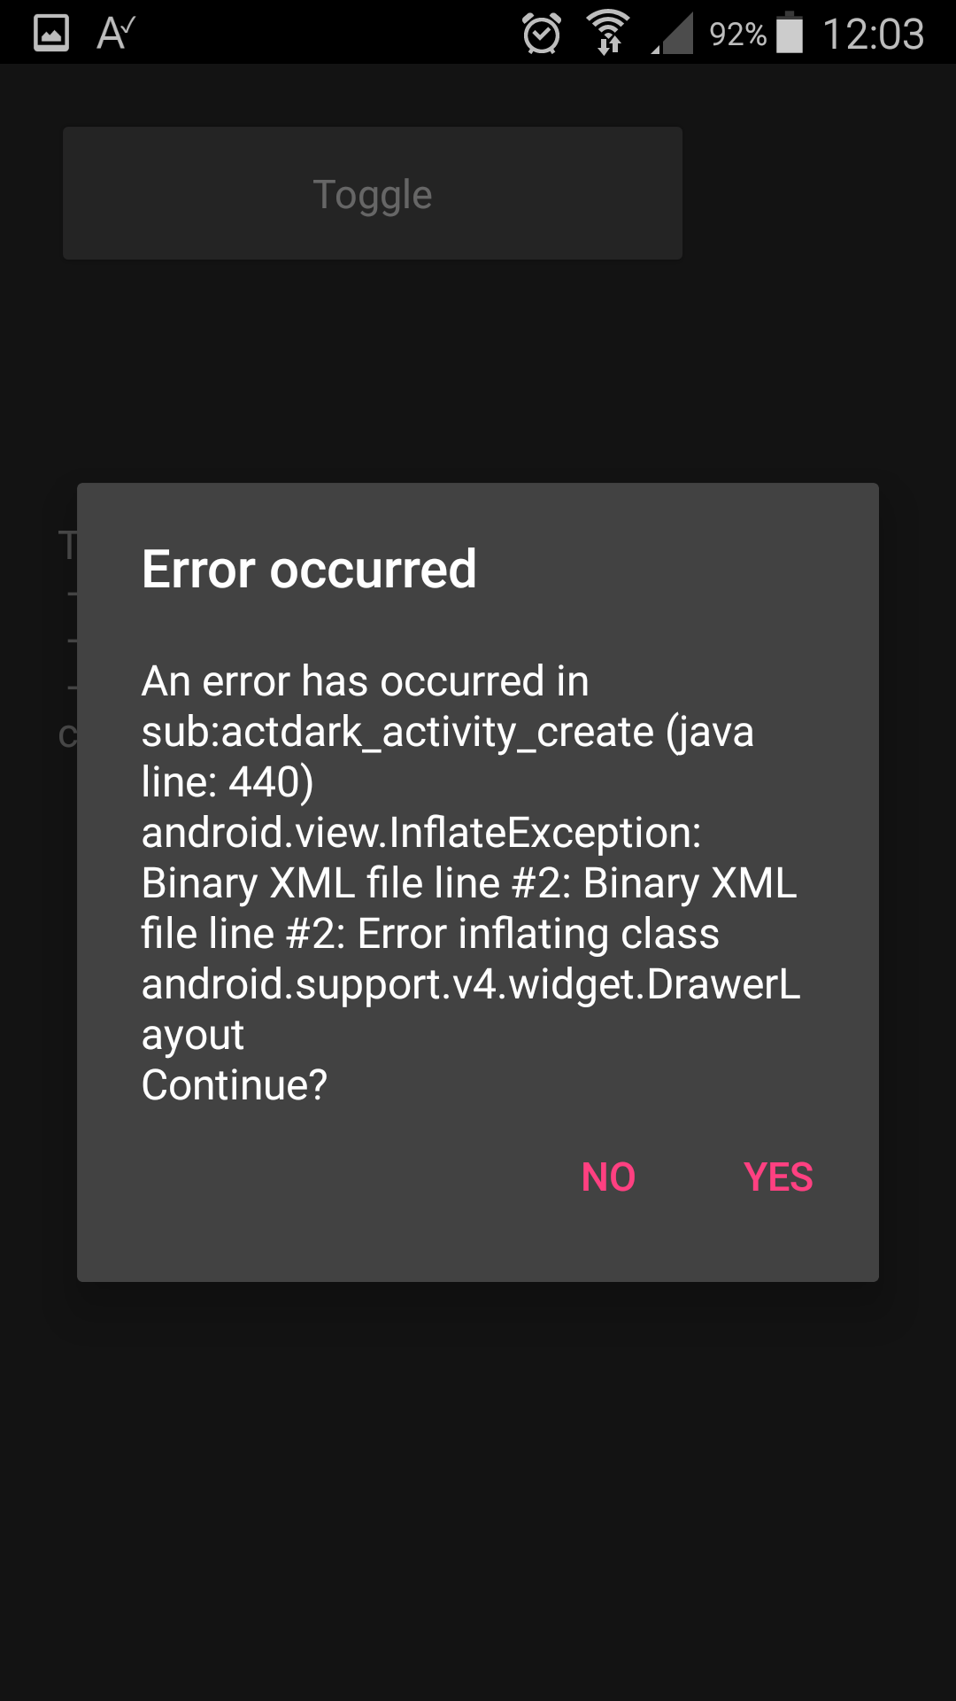956x1701 pixels.
Task: Tap the alarm clock status icon
Action: point(541,34)
